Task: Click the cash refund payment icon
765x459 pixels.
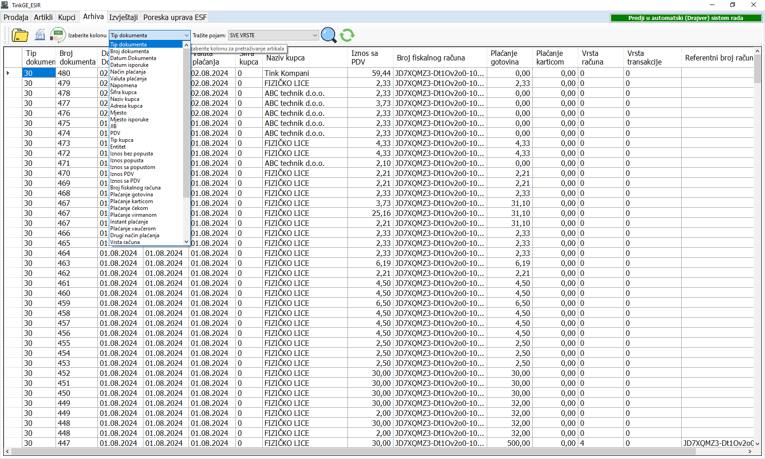Action: pyautogui.click(x=58, y=35)
